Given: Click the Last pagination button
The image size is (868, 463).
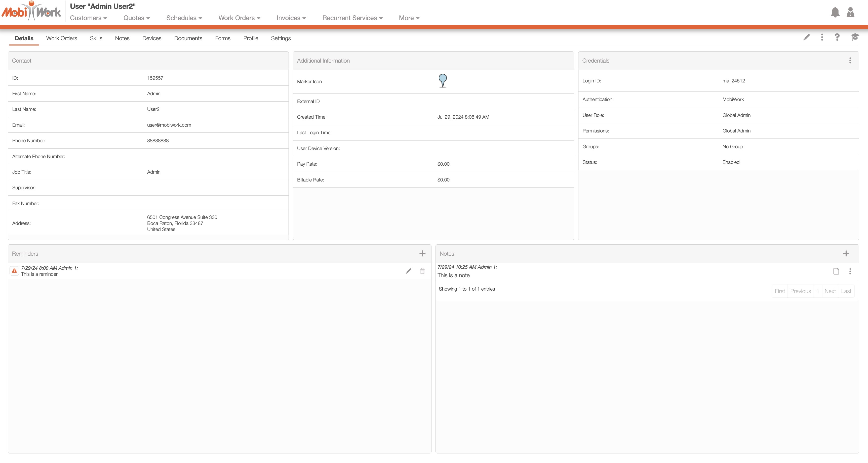Looking at the screenshot, I should (x=846, y=291).
